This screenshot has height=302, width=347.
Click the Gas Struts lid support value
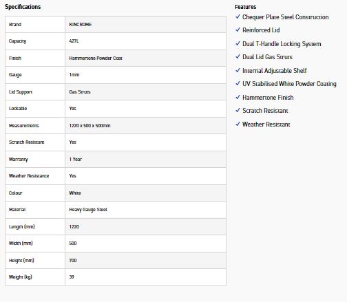coord(80,92)
